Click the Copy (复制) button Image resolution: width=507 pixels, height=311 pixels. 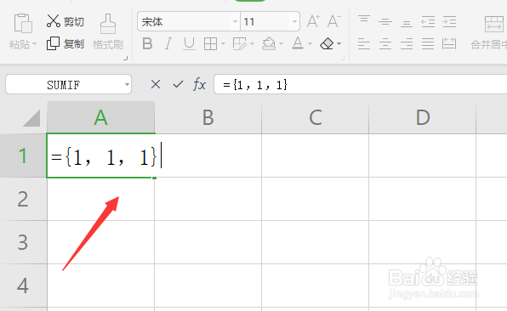[x=66, y=43]
